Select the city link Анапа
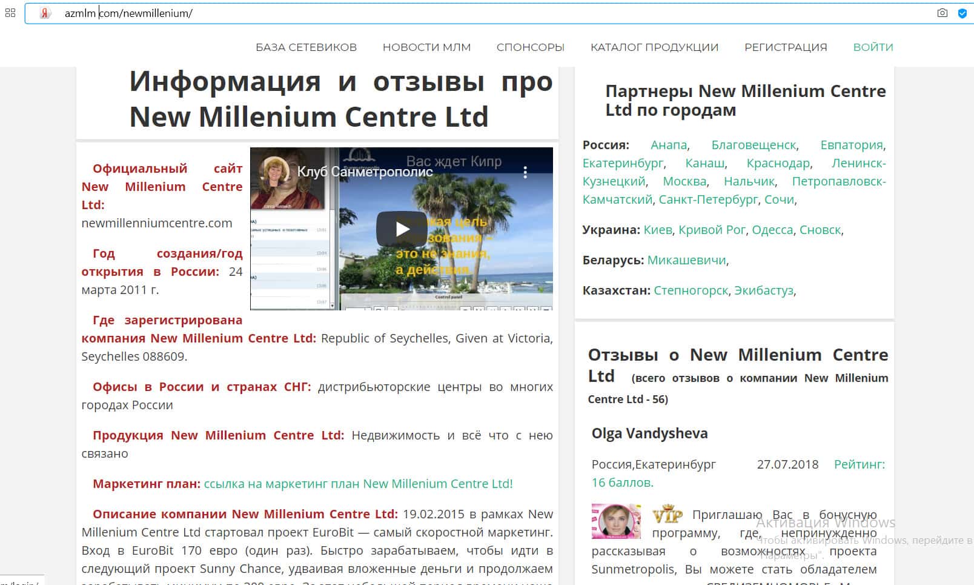 point(669,145)
